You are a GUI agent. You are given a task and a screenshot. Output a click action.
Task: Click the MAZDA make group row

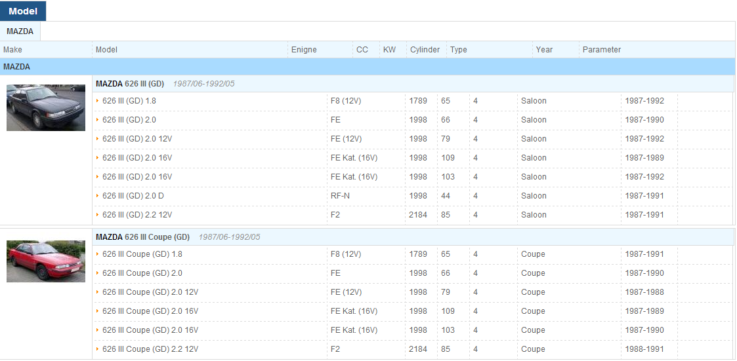point(368,67)
